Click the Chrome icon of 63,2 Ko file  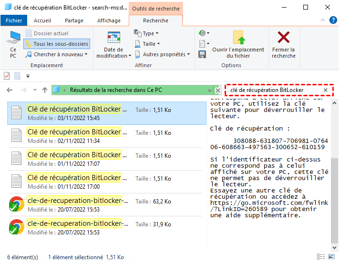point(17,204)
